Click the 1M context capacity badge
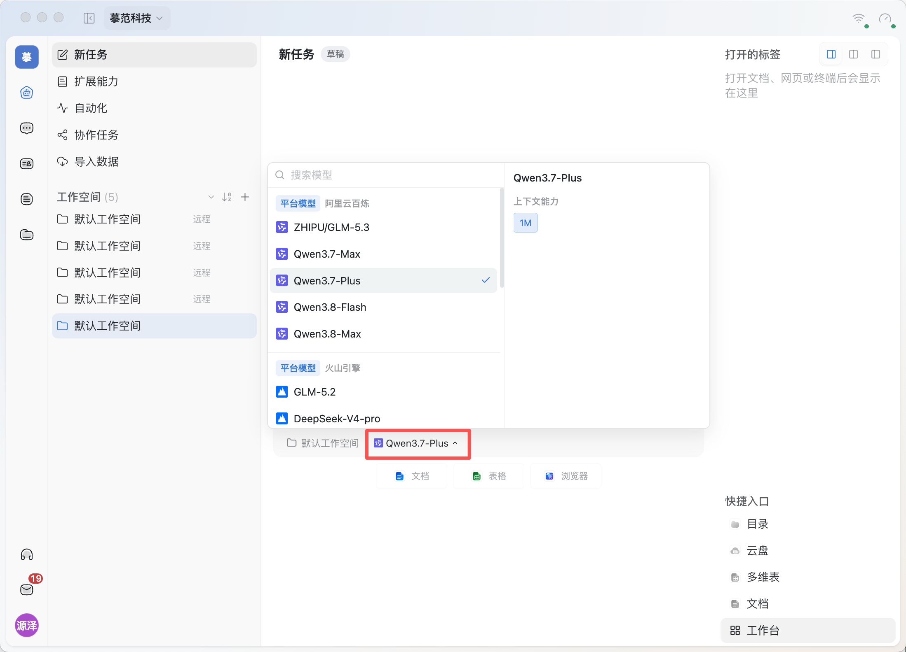Viewport: 906px width, 652px height. [526, 223]
